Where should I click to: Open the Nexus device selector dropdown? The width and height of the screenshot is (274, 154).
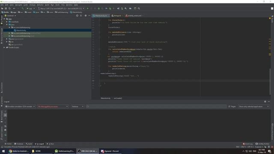pos(61,9)
